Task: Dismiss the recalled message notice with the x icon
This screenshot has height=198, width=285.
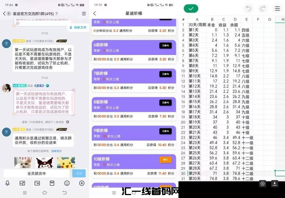Action: click(68, 122)
